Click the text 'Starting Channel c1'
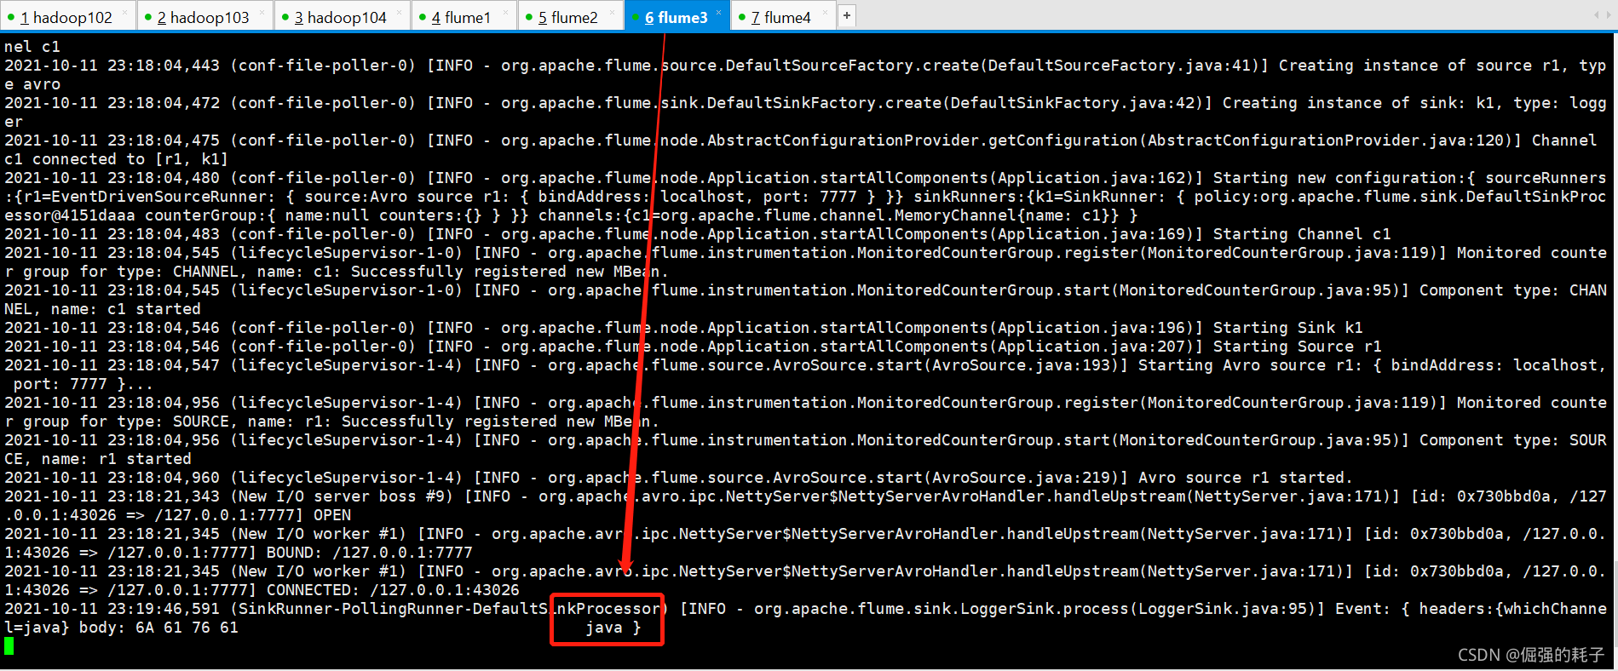This screenshot has height=671, width=1618. [x=1302, y=234]
